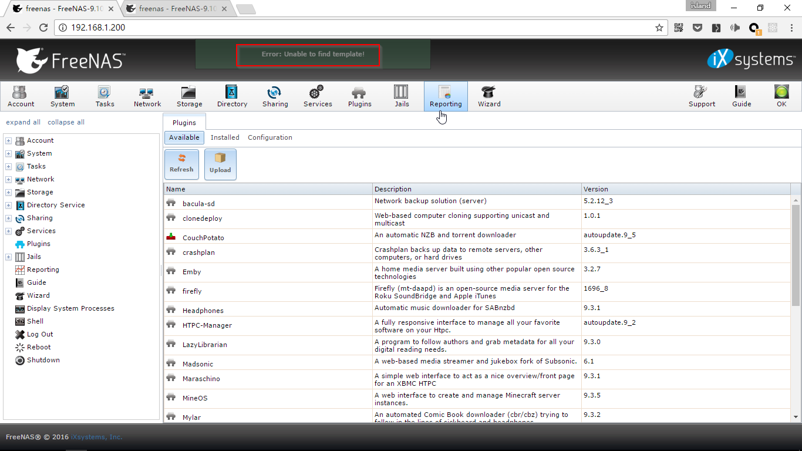Expand the Tasks tree node

[8, 167]
